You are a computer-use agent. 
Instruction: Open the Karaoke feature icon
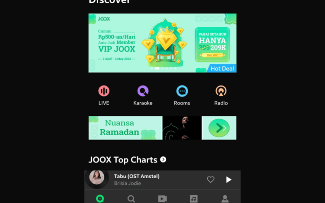(x=143, y=91)
